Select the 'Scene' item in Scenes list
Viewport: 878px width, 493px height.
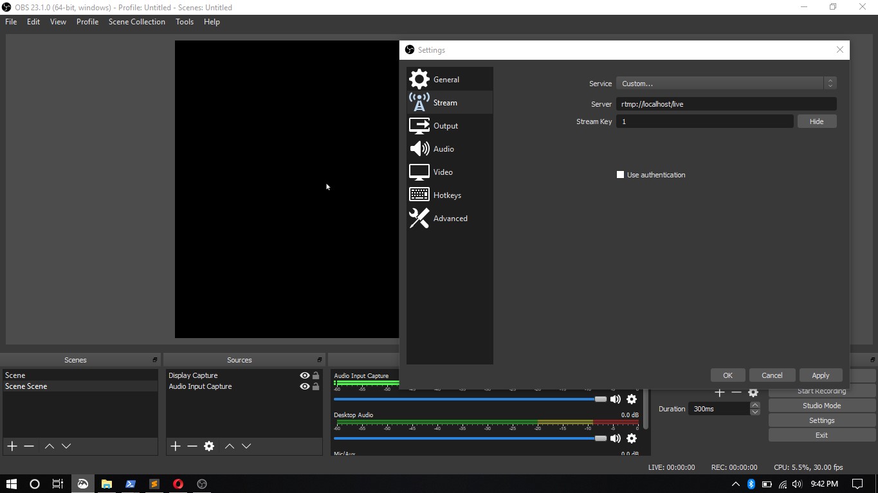click(x=80, y=375)
